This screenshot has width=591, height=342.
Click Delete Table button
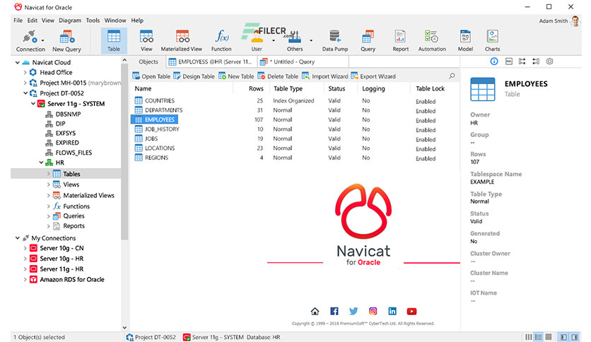coord(278,76)
